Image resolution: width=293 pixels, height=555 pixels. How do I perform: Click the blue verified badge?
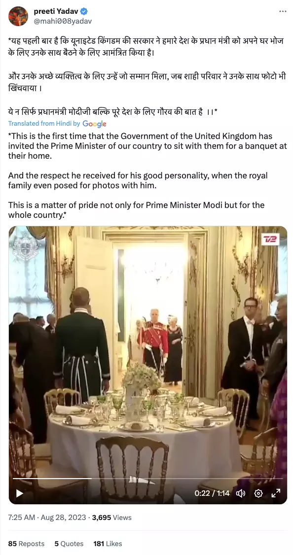(84, 12)
